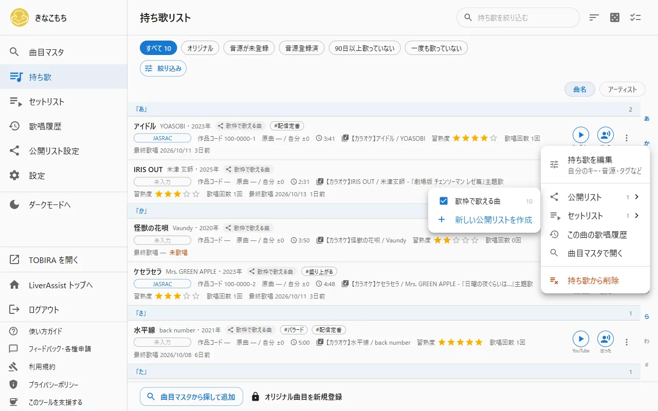The height and width of the screenshot is (411, 658).
Task: Click 新しい公開リストを作成
Action: tap(484, 220)
